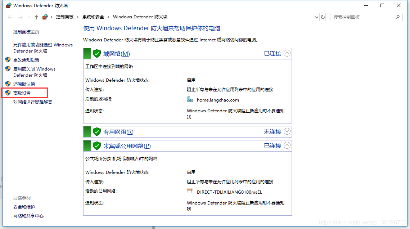Go up one level with up arrow
This screenshot has width=410, height=229.
click(x=36, y=17)
